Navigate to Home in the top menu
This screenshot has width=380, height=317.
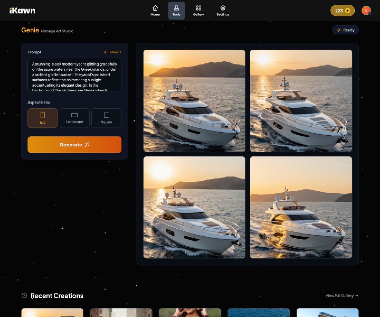coord(155,11)
